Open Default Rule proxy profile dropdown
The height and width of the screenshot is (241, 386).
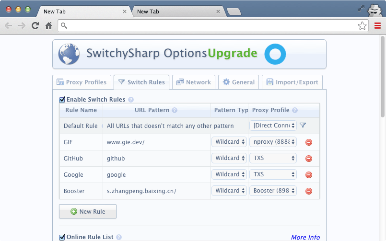273,126
